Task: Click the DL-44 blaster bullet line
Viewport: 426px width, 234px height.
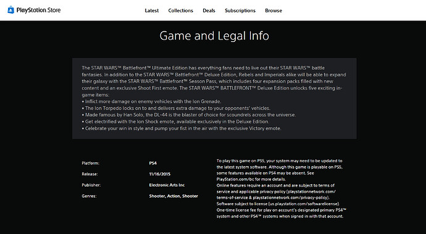Action: [x=189, y=115]
